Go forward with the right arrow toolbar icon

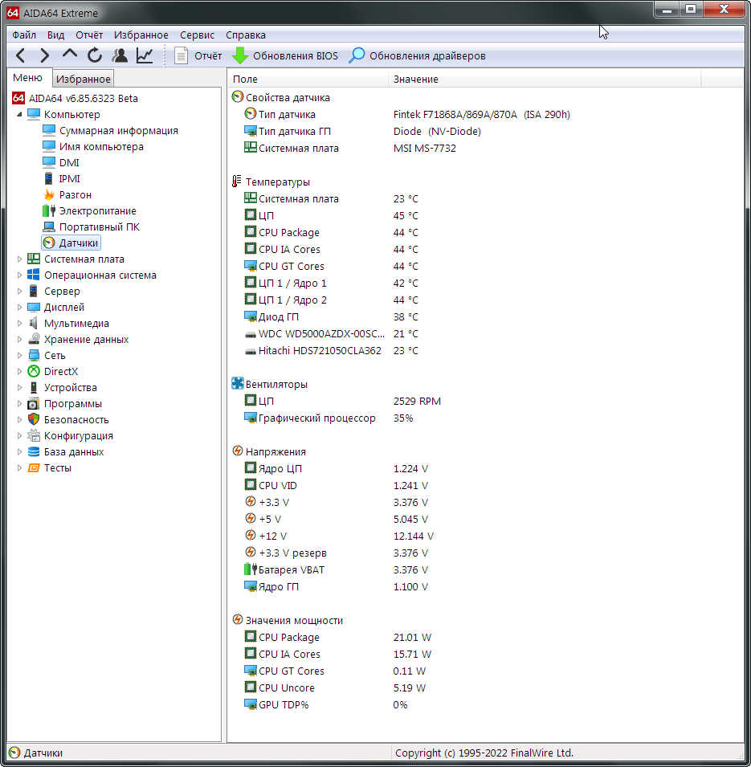click(44, 55)
